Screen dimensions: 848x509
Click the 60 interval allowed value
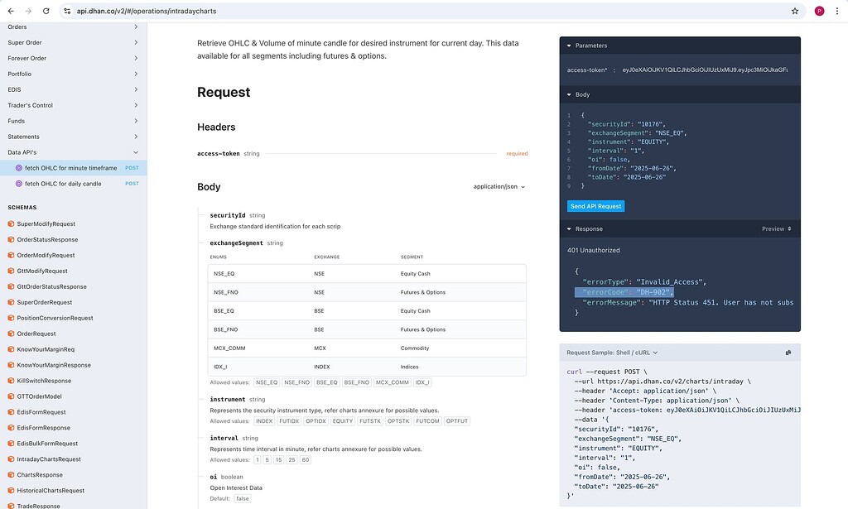(306, 460)
